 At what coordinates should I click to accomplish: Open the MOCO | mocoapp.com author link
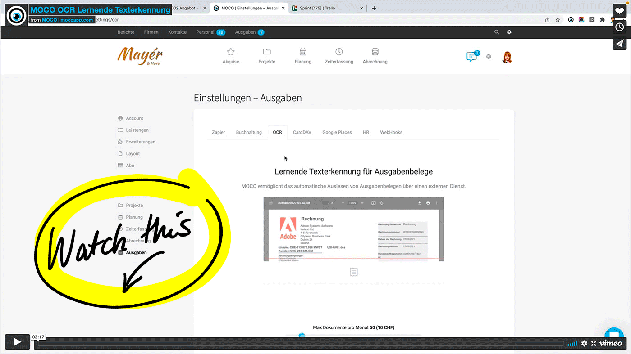click(68, 20)
